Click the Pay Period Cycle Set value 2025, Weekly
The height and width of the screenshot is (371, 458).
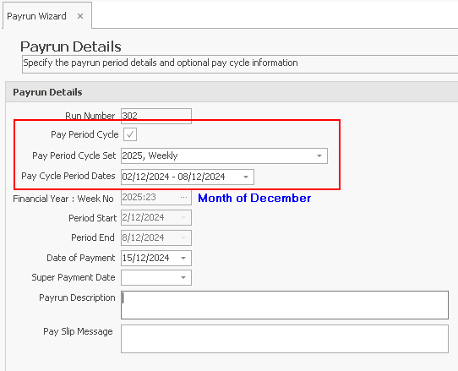point(150,155)
